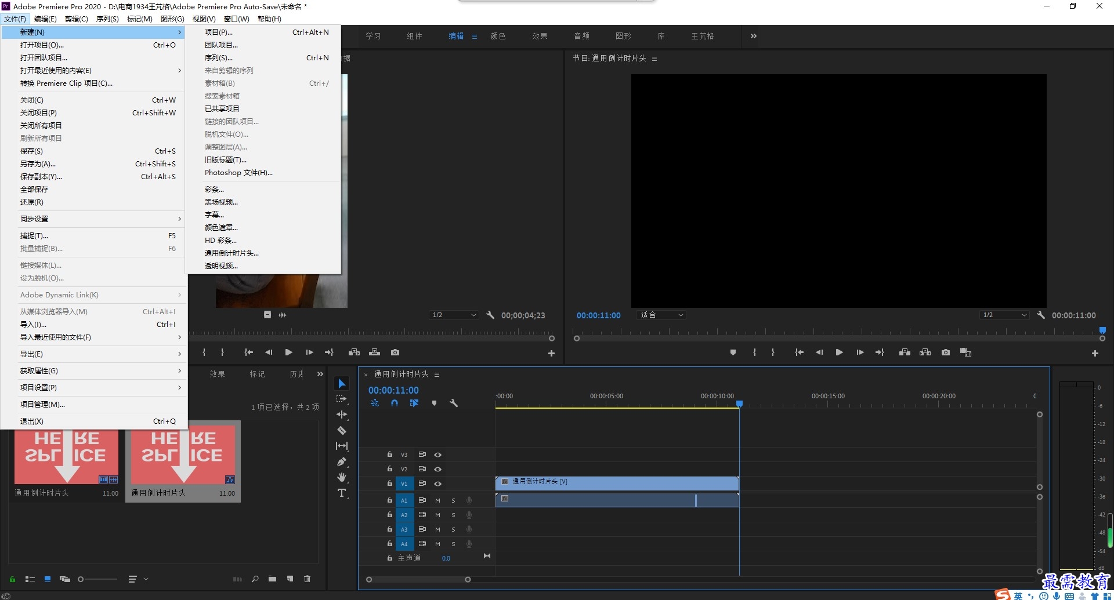
Task: Toggle lock on track V1
Action: 390,483
